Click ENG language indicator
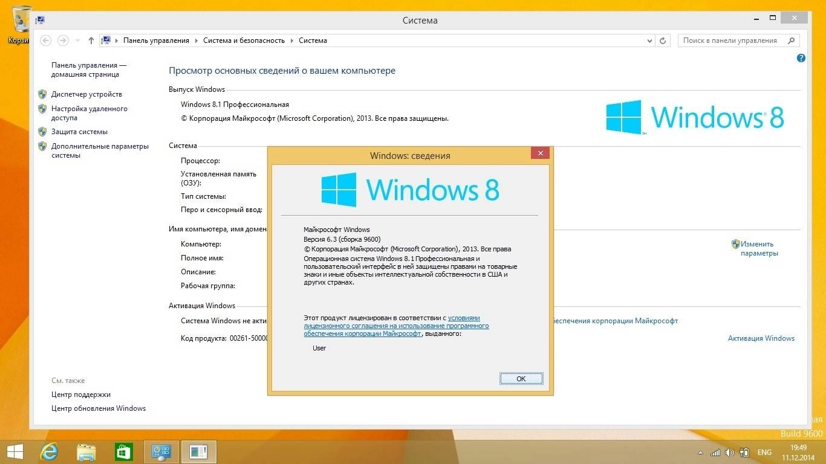This screenshot has width=826, height=464. click(764, 453)
